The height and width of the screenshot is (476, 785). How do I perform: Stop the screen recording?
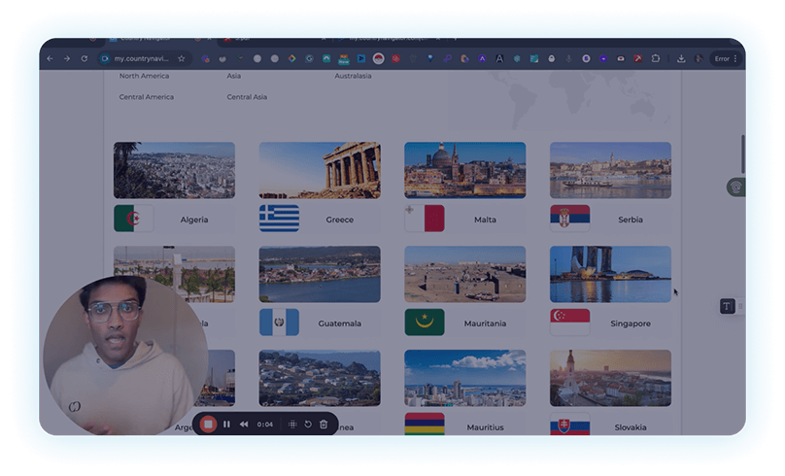(208, 424)
